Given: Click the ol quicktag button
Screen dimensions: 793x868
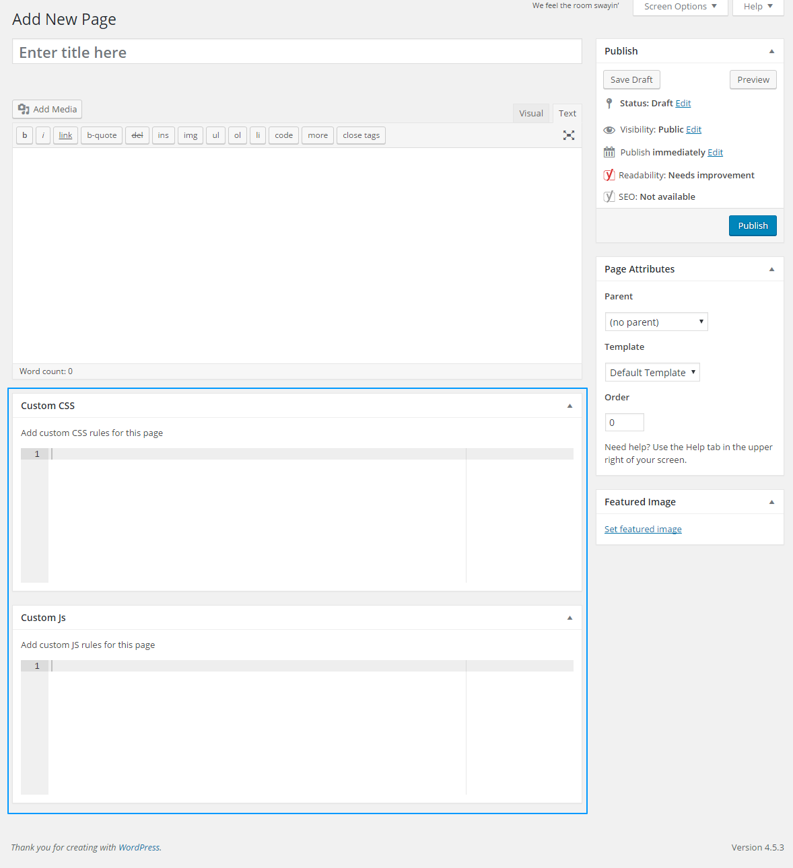Looking at the screenshot, I should tap(238, 135).
